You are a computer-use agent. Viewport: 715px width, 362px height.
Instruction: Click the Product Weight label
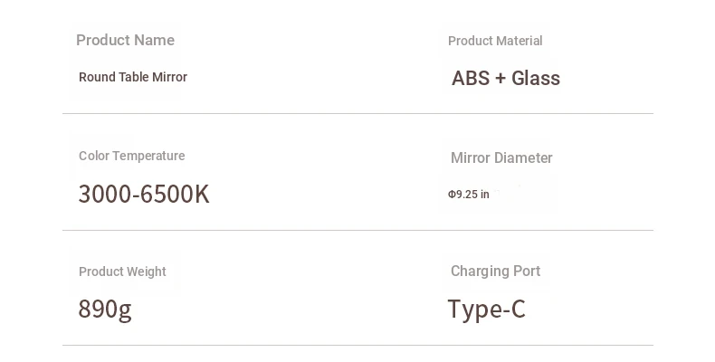coord(122,271)
